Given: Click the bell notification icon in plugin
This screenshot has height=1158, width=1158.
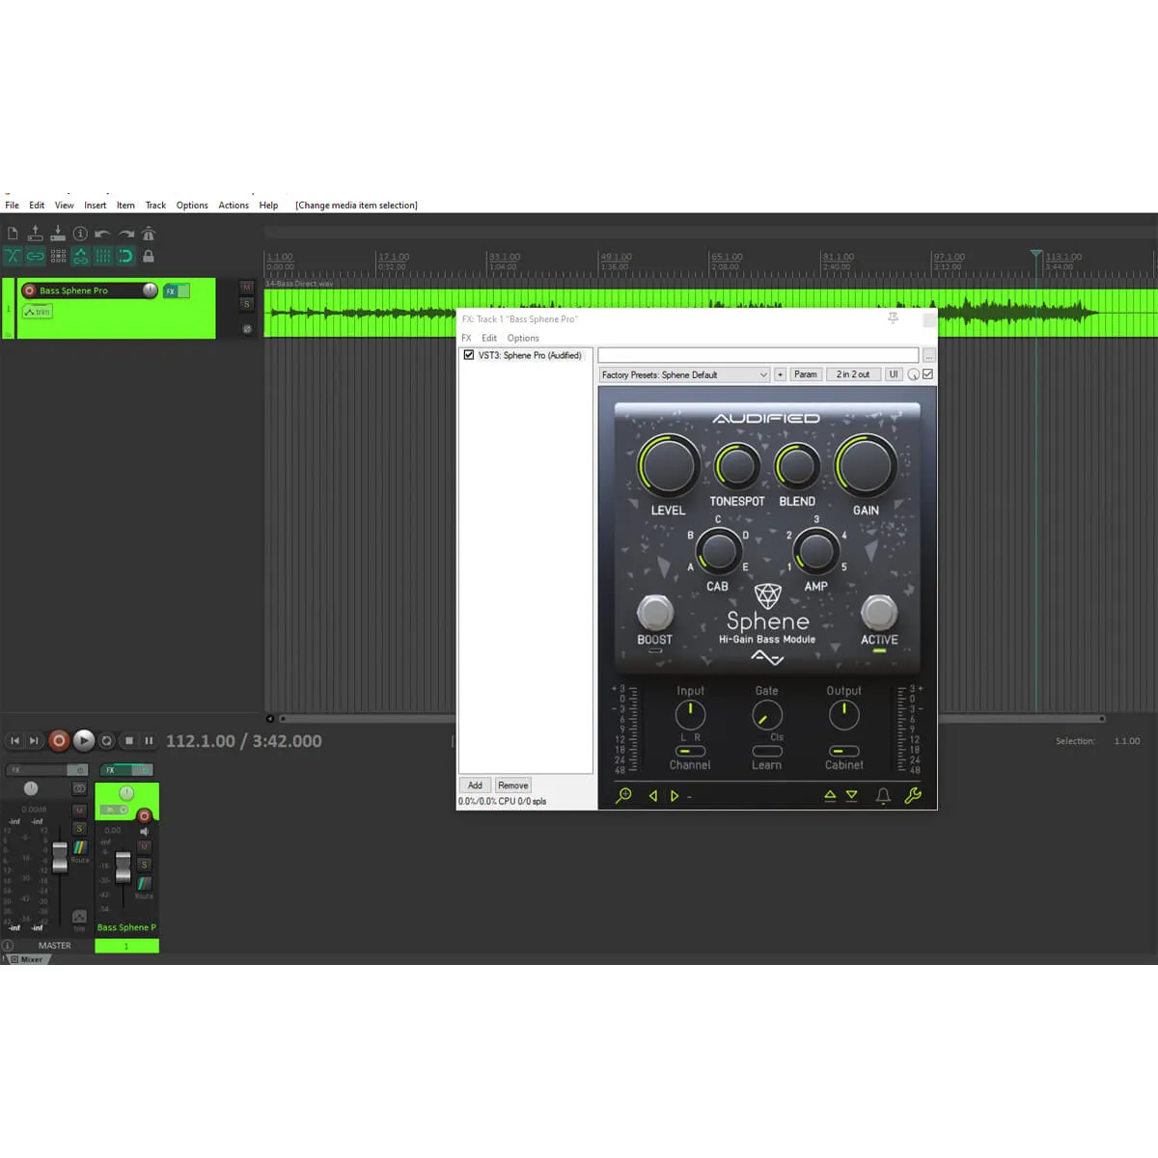Looking at the screenshot, I should pyautogui.click(x=882, y=795).
